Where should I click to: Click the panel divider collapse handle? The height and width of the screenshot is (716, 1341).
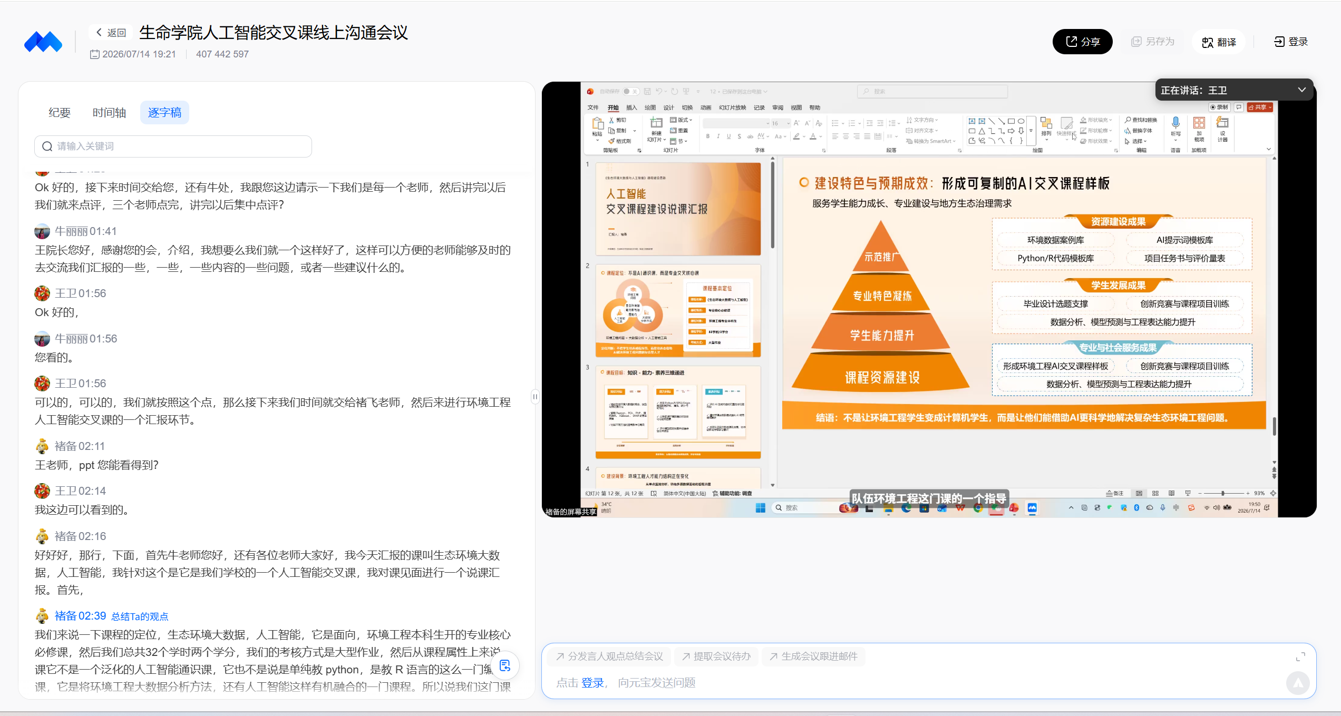(535, 397)
